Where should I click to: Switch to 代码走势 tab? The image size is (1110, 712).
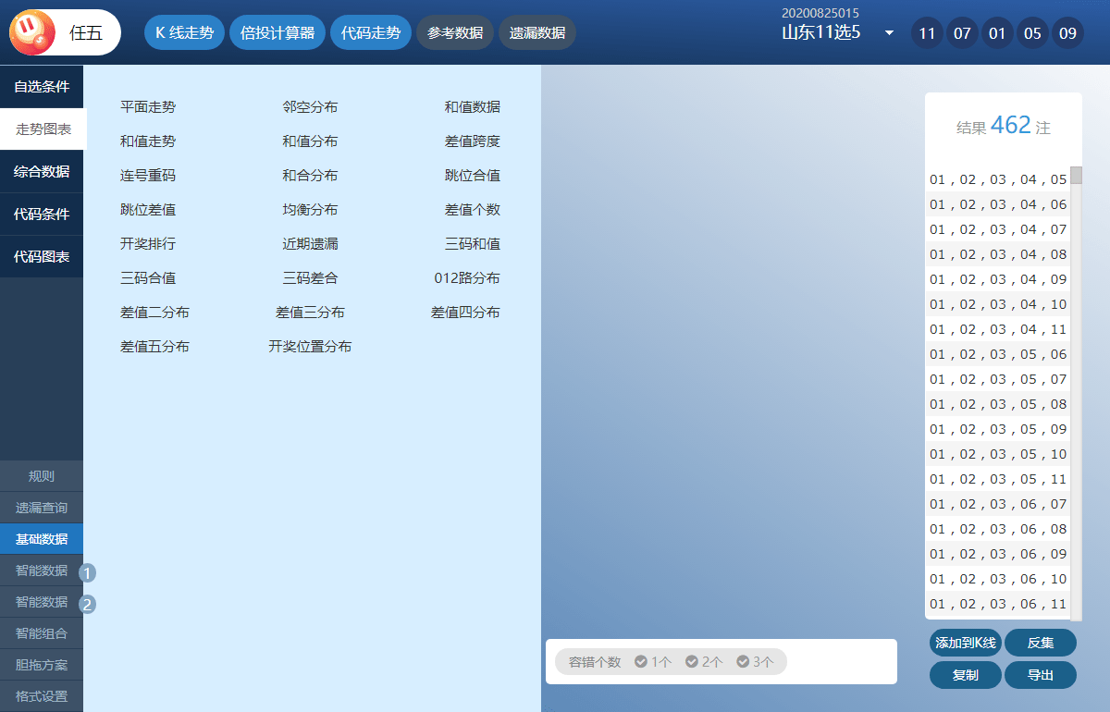[x=371, y=32]
